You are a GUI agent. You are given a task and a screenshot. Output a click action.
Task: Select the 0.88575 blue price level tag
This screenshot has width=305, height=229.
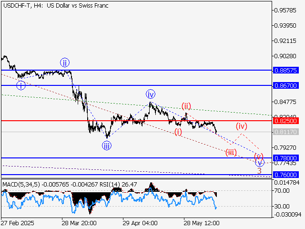tap(286, 70)
